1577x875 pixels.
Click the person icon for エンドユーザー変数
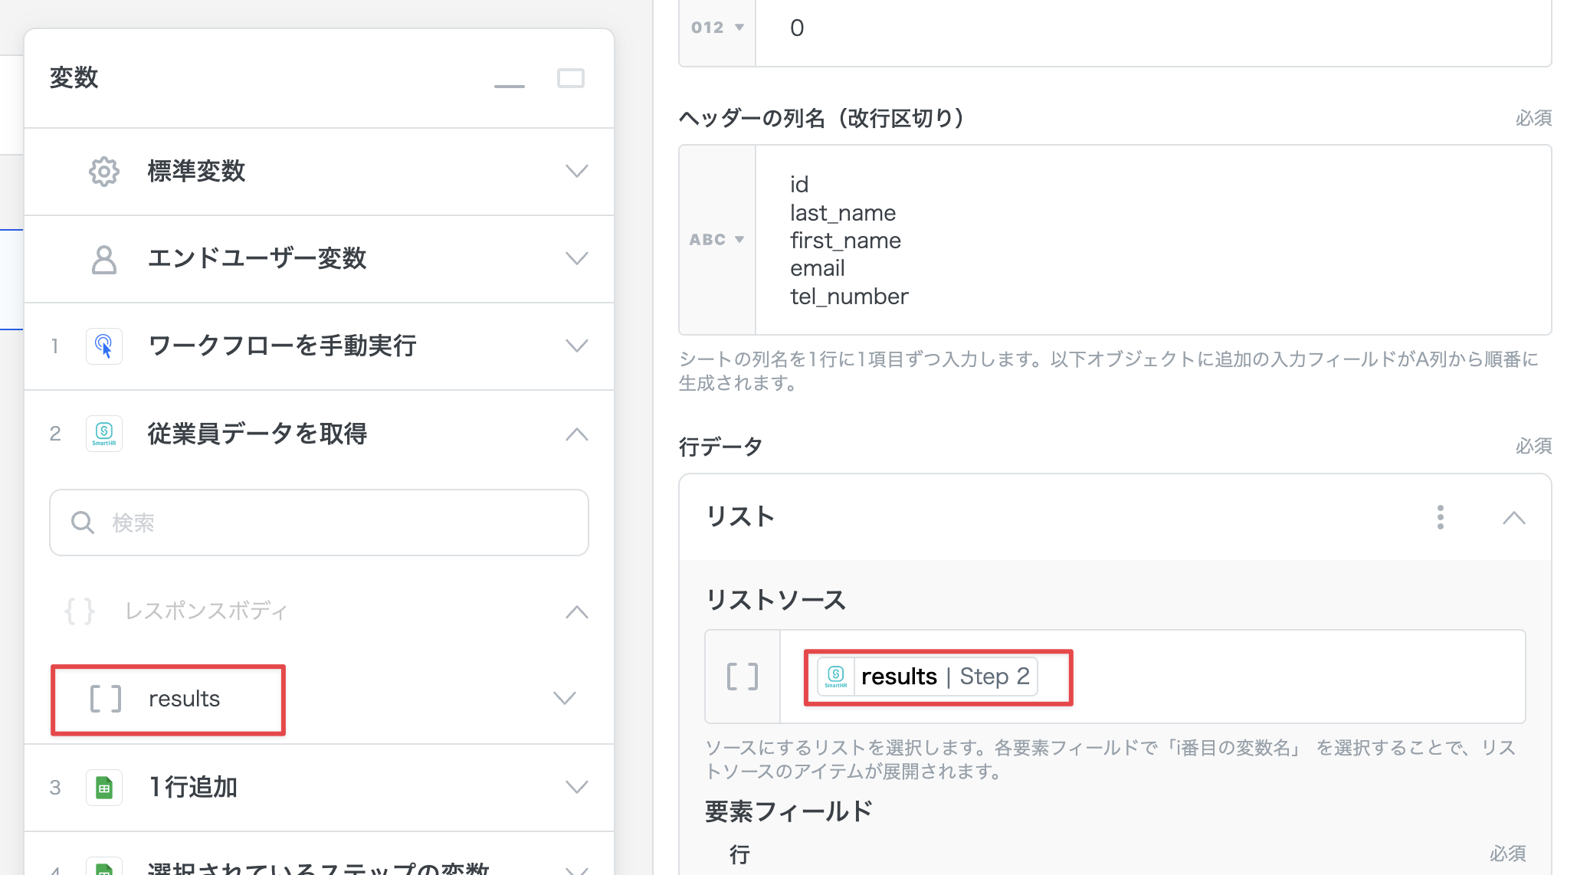104,260
